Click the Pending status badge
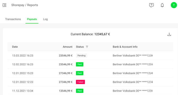Image resolution: width=178 pixels, height=95 pixels. pos(82,56)
